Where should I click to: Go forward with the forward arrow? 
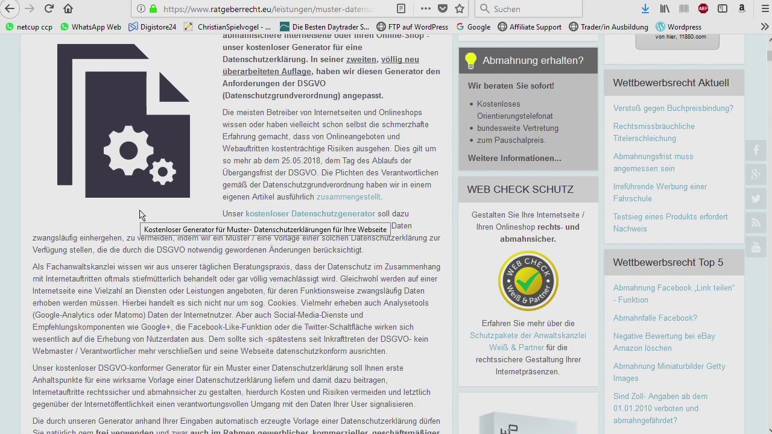pyautogui.click(x=29, y=8)
